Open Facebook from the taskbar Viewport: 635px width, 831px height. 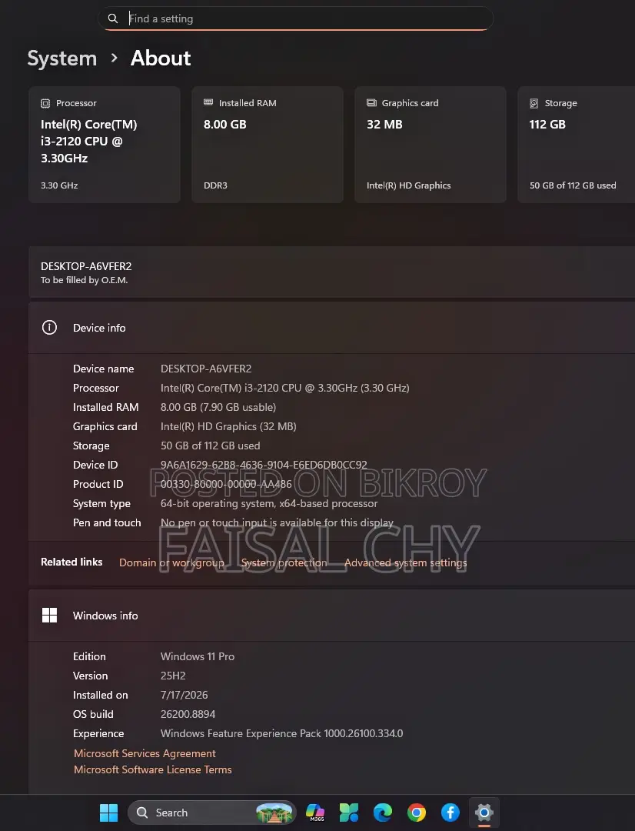click(450, 813)
